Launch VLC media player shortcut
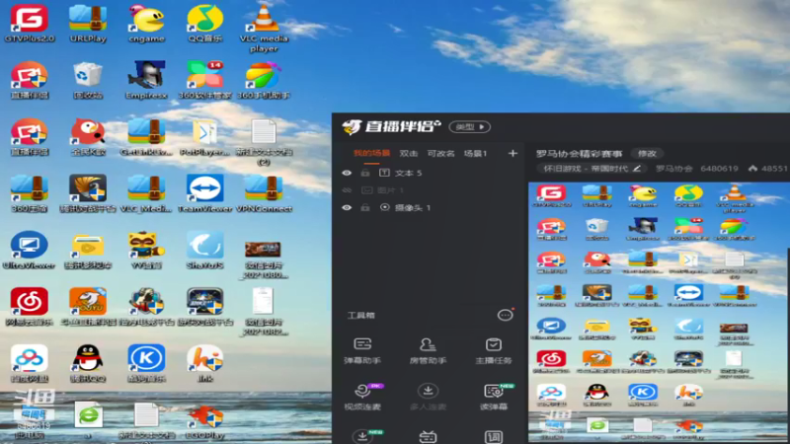This screenshot has width=790, height=444. point(264,29)
